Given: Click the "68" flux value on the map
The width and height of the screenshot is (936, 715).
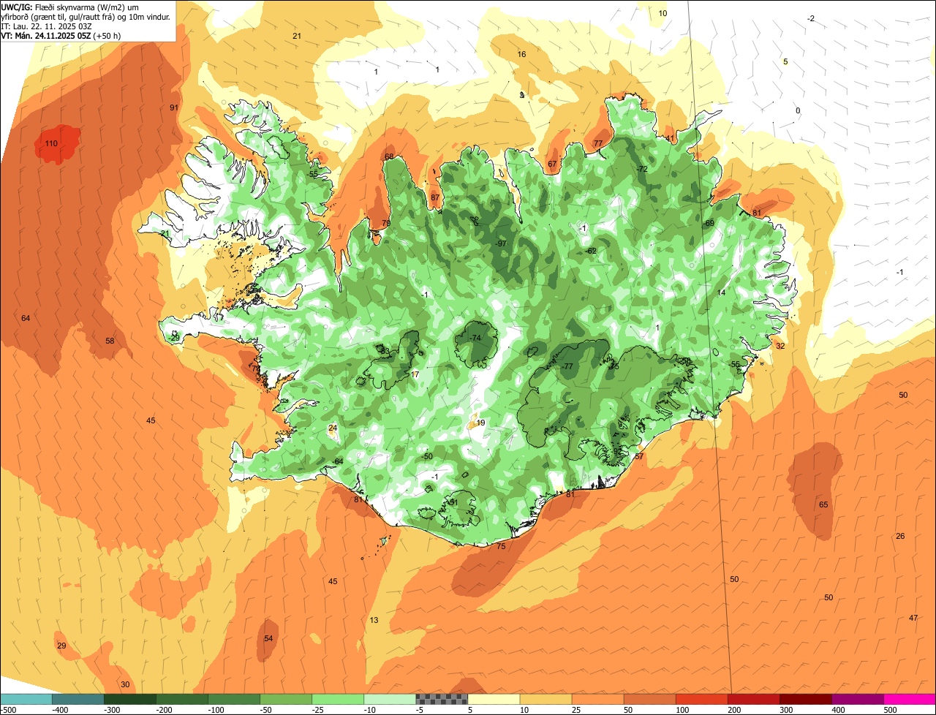Looking at the screenshot, I should click(389, 156).
